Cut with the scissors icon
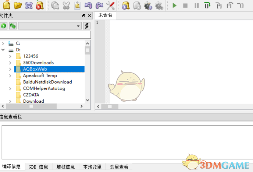Viewport: 253px width, 172px height. pyautogui.click(x=66, y=6)
